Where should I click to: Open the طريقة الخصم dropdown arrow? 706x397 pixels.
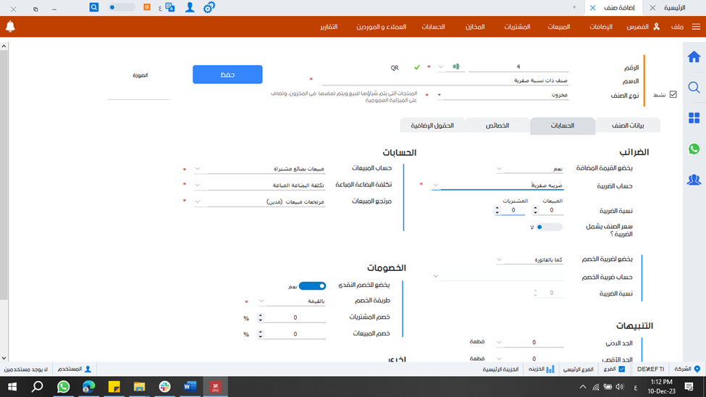point(261,301)
